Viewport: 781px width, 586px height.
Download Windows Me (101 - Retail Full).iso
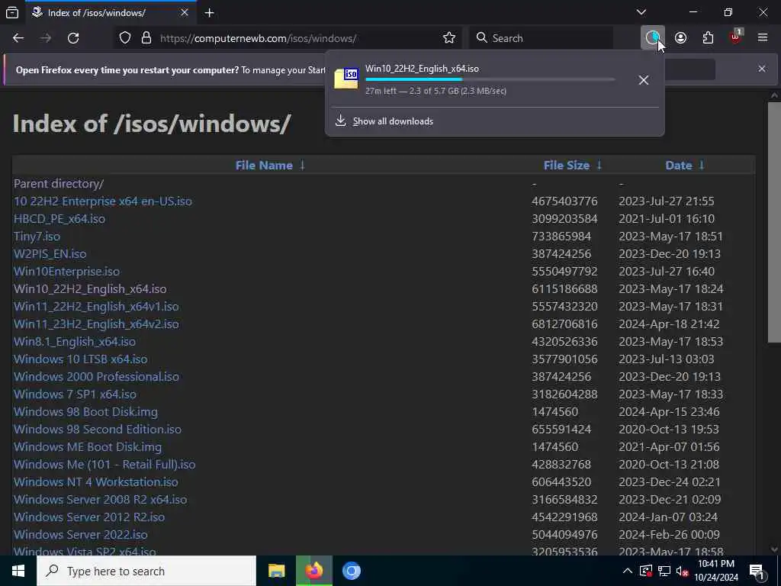point(104,464)
